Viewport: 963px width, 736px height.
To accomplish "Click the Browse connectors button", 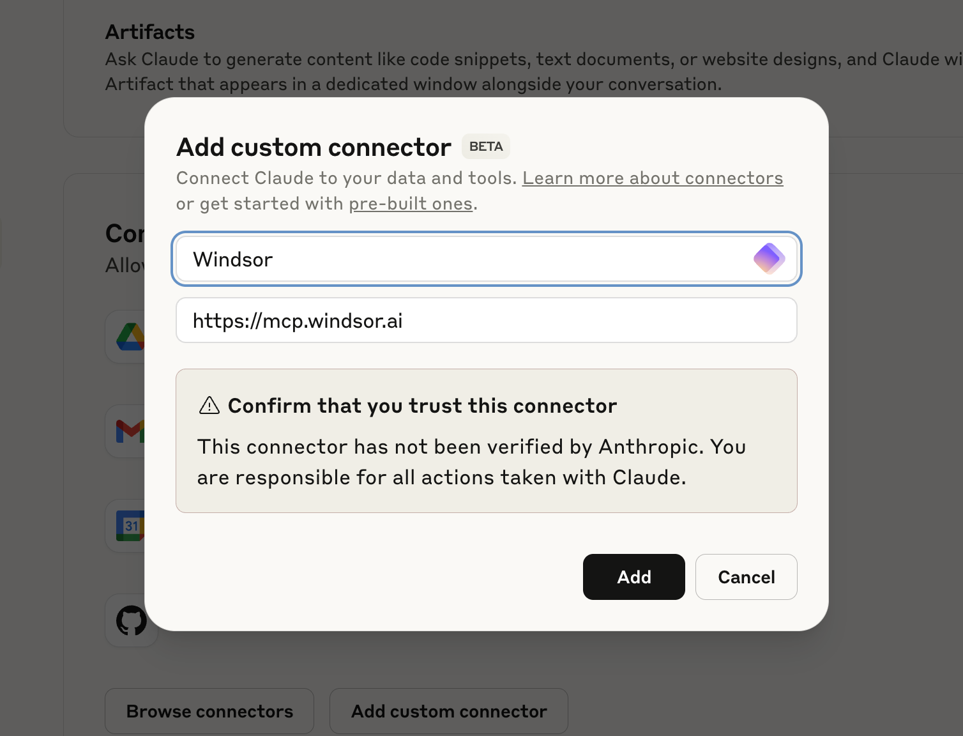I will 209,711.
